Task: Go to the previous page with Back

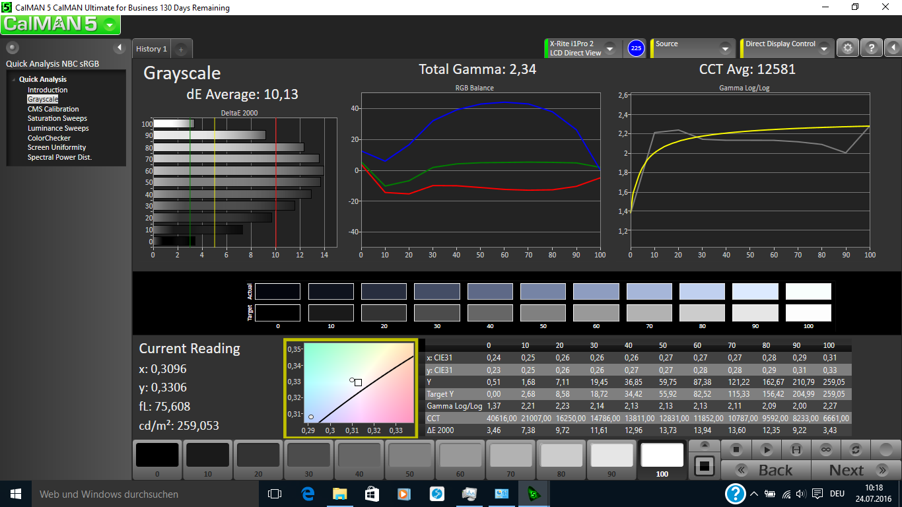Action: 766,470
